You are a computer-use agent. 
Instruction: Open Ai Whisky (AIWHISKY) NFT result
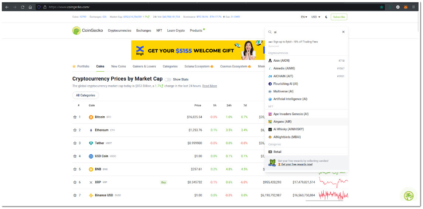[x=306, y=129]
